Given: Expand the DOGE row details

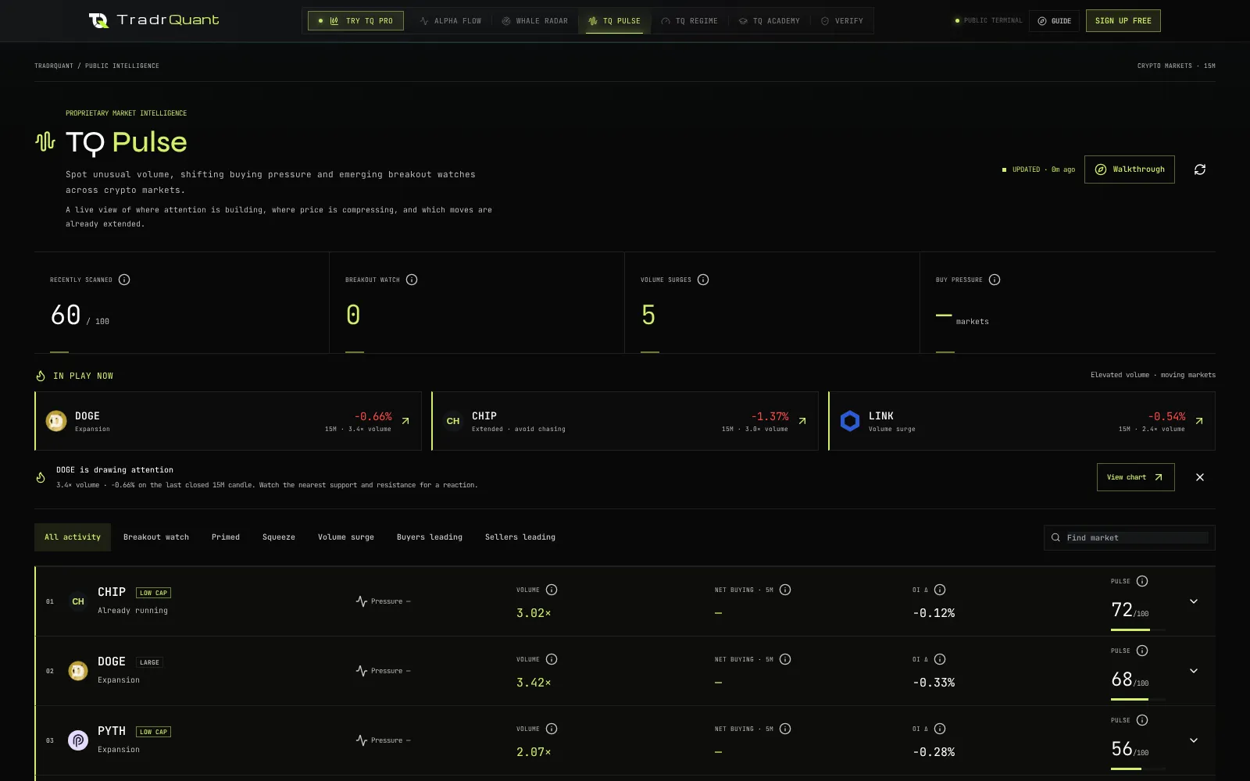Looking at the screenshot, I should coord(1194,671).
